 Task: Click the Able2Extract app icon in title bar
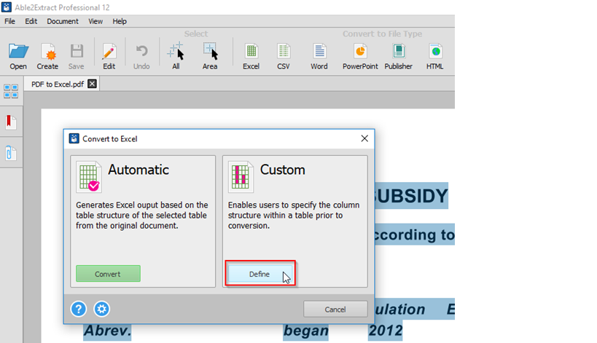pyautogui.click(x=7, y=7)
